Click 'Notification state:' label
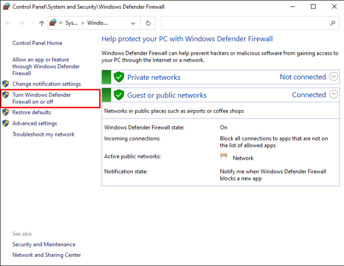Viewport: 344px width, 266px height. coord(126,171)
